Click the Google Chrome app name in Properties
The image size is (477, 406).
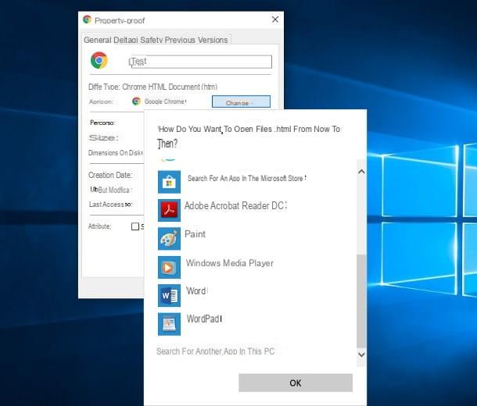164,101
